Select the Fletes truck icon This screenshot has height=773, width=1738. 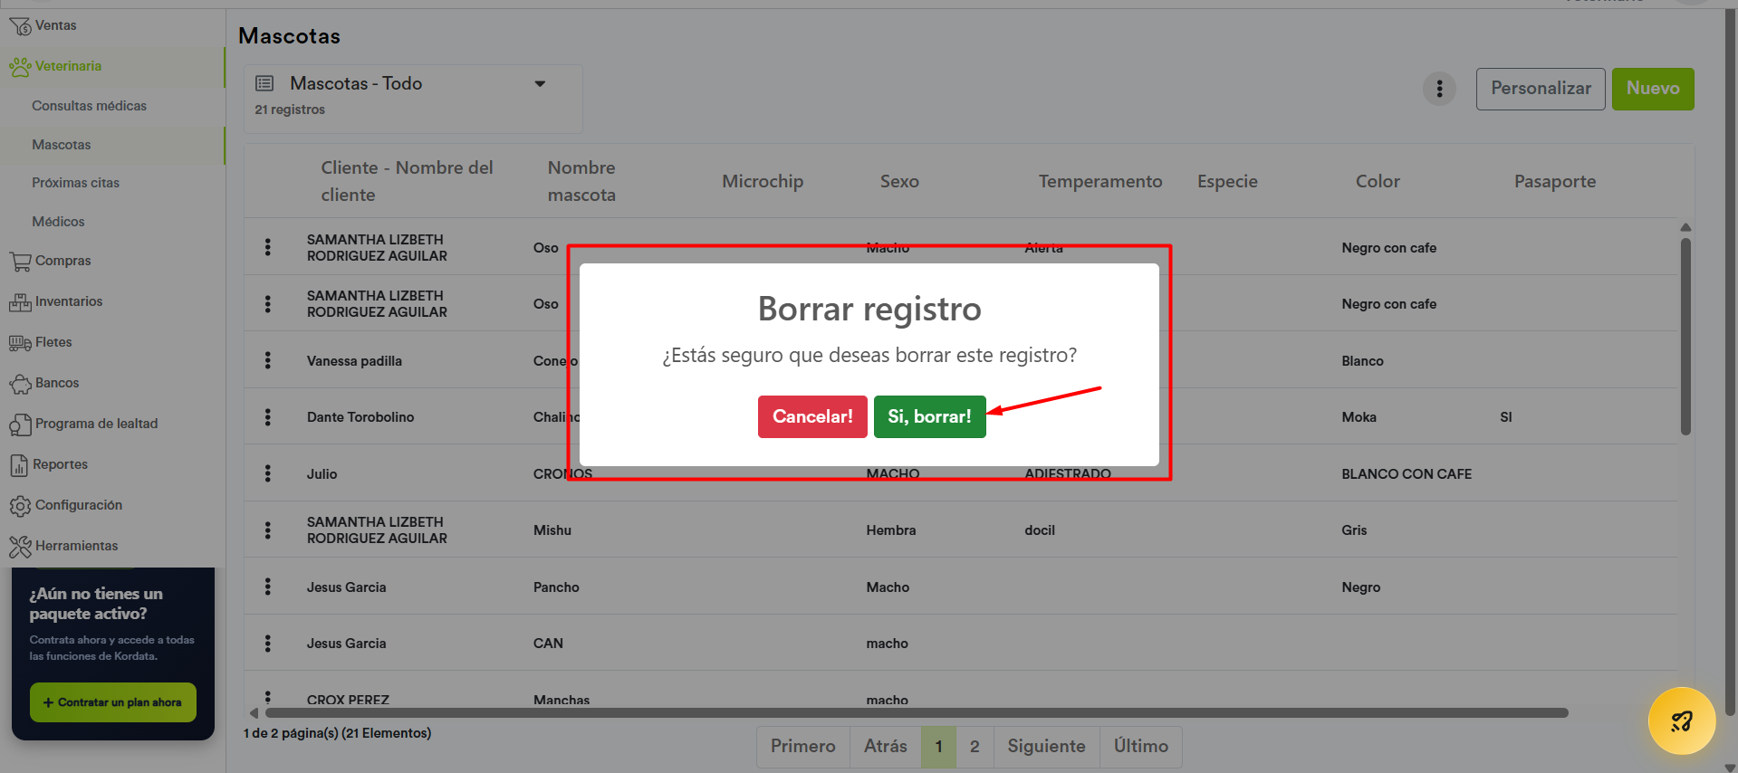[20, 343]
